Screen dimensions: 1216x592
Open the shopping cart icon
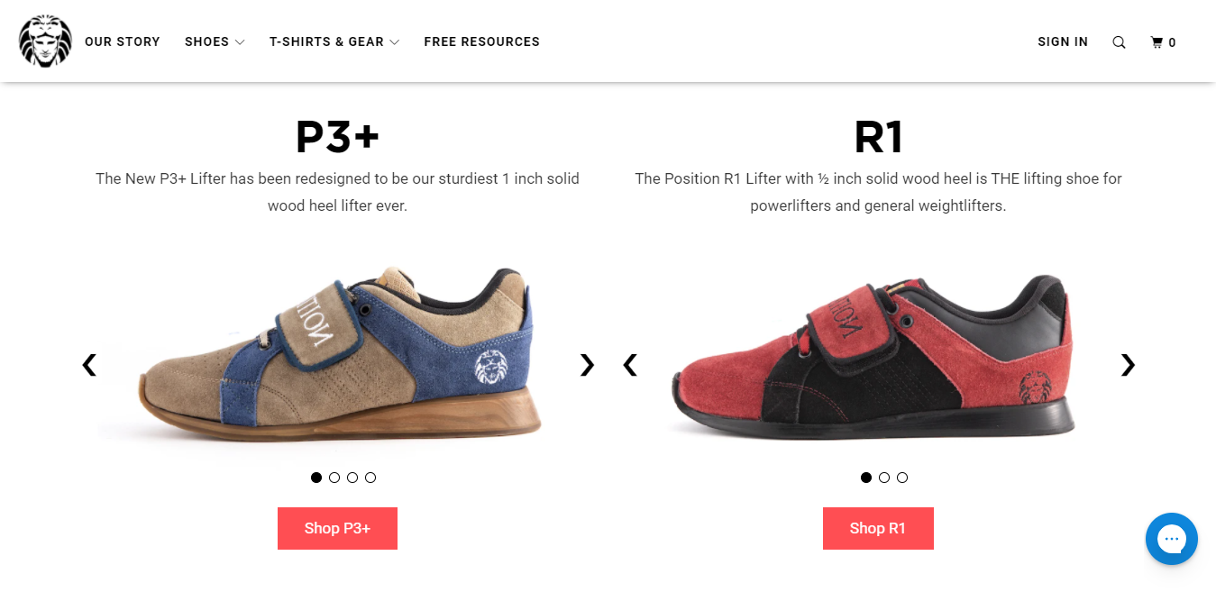pyautogui.click(x=1163, y=42)
